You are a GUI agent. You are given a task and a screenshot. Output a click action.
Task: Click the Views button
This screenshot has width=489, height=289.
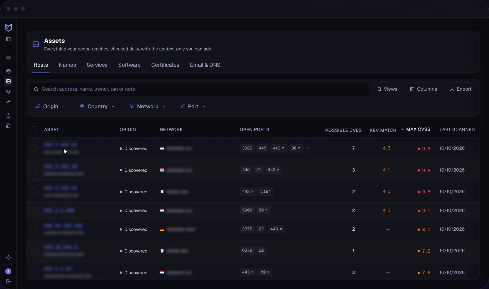(x=387, y=89)
